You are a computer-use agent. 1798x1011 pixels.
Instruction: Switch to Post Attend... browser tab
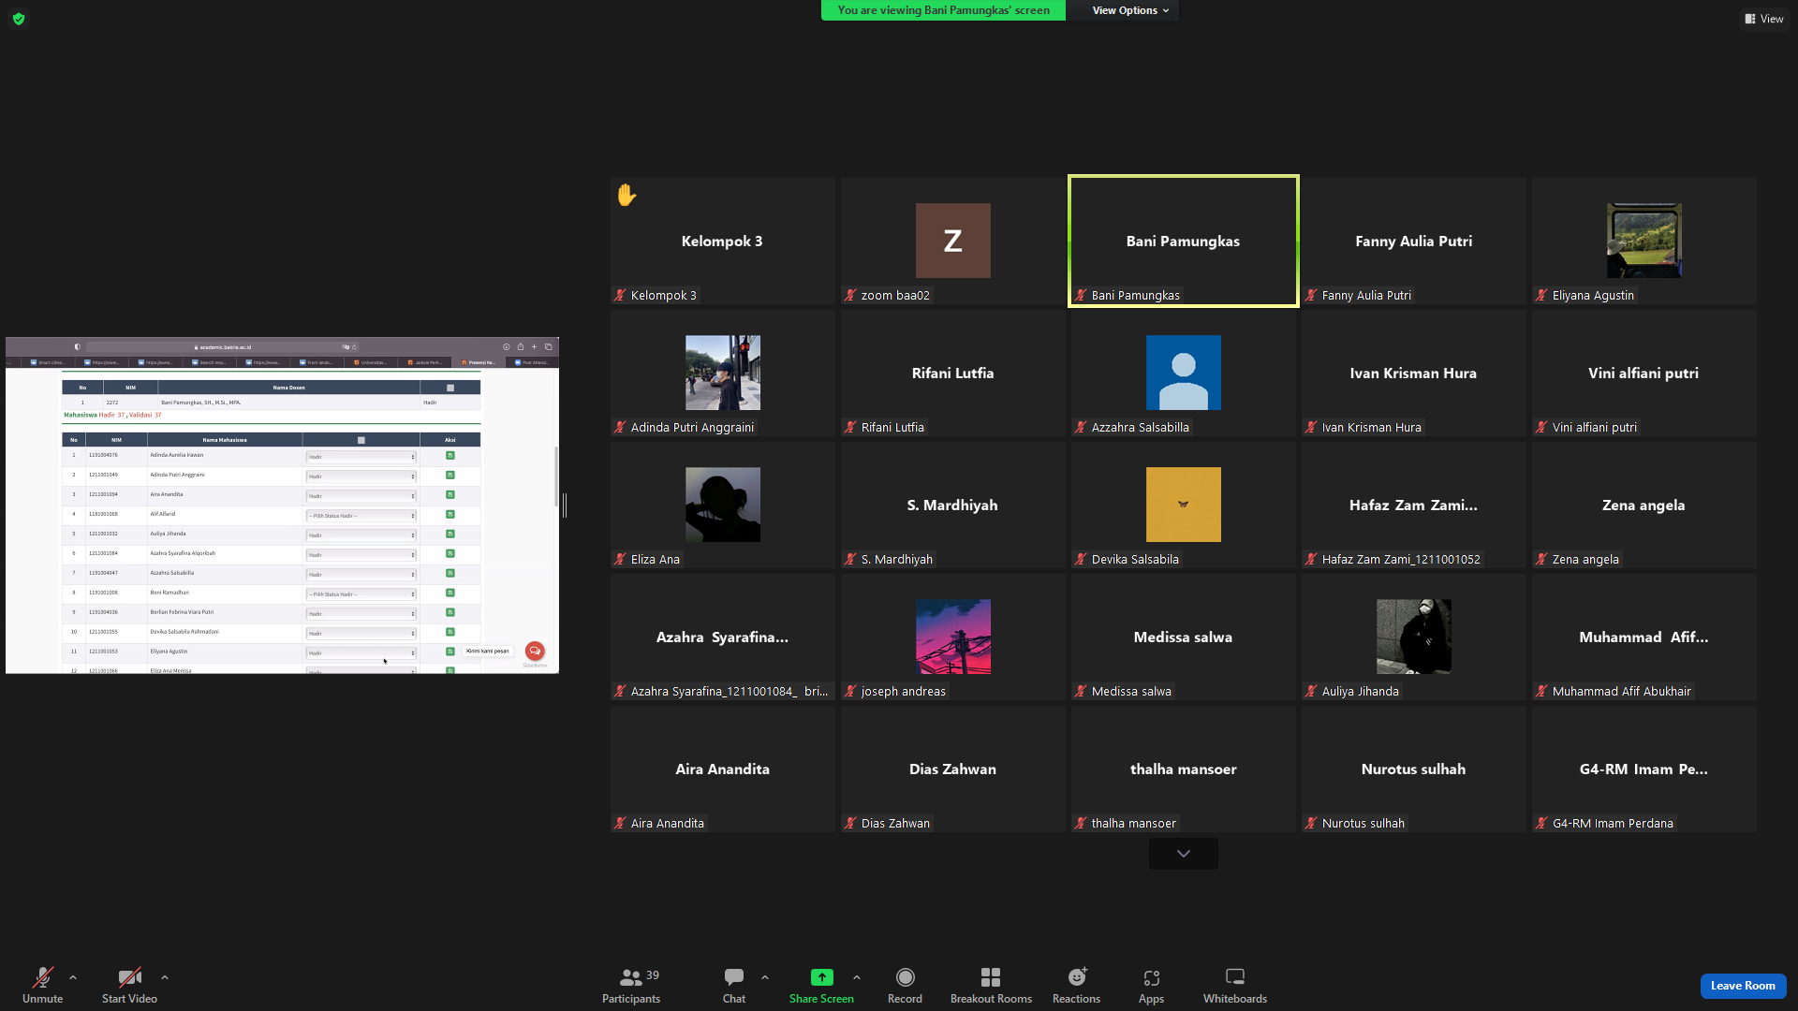click(533, 362)
